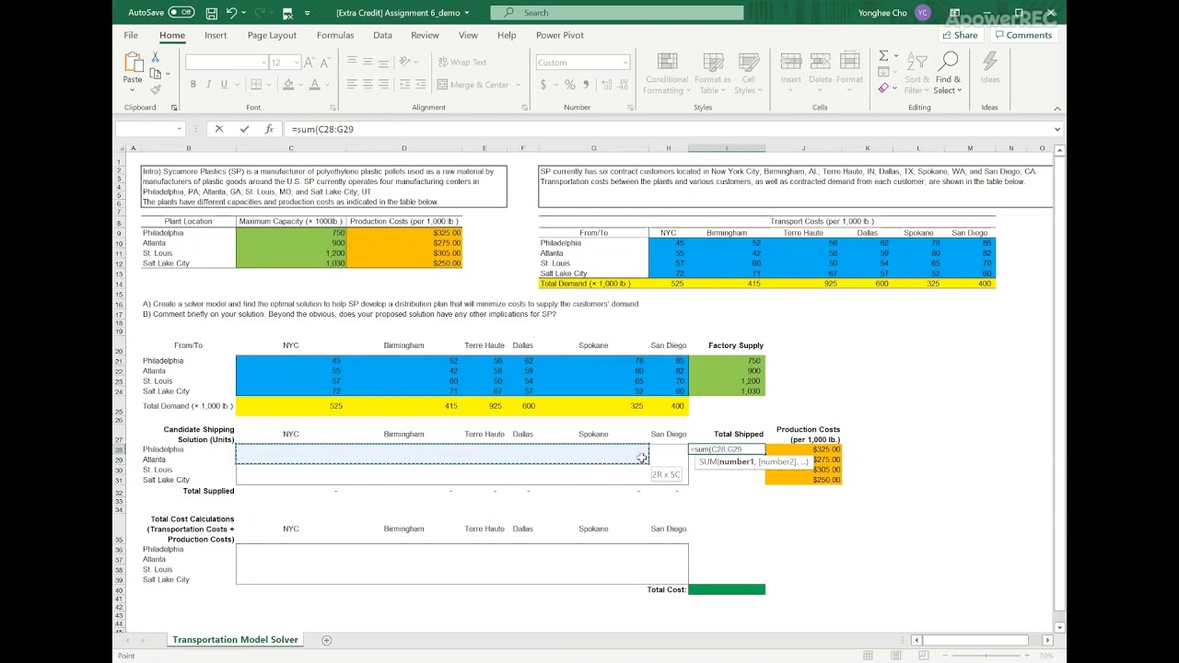Click the Font Color A swatch
Screen dimensions: 1179x663
[x=314, y=85]
